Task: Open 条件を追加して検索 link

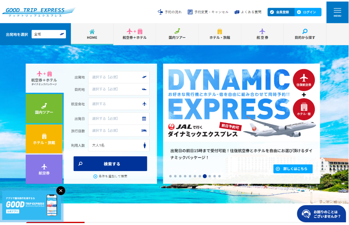Action: point(111,176)
